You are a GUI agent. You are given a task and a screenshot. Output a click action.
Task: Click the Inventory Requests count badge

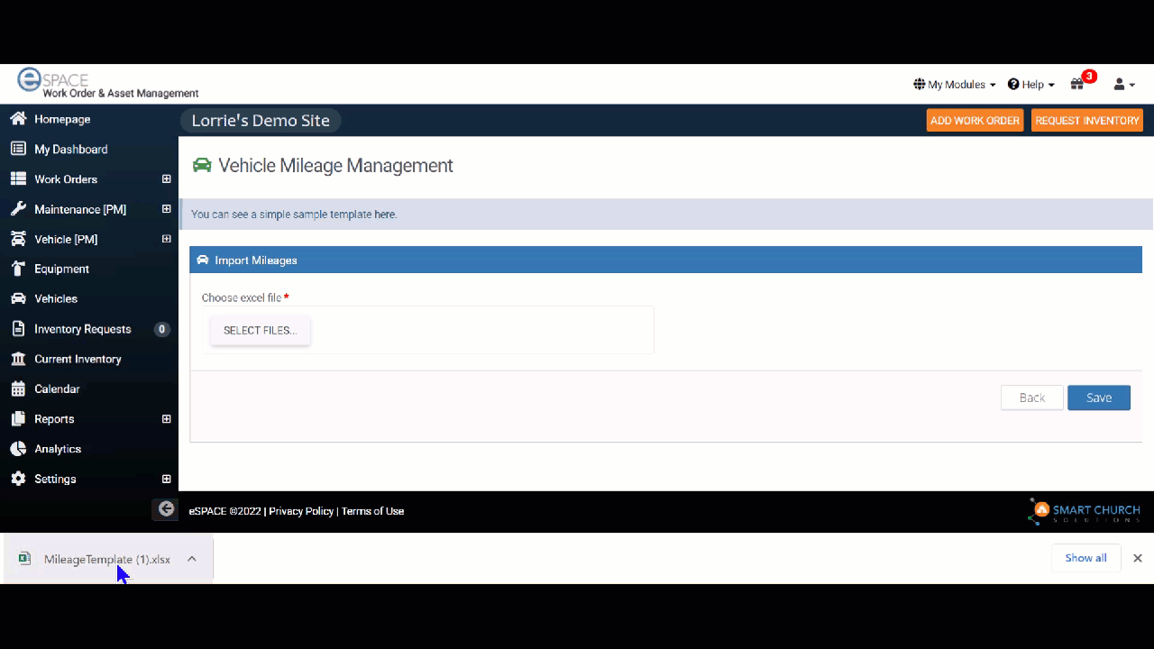tap(162, 329)
